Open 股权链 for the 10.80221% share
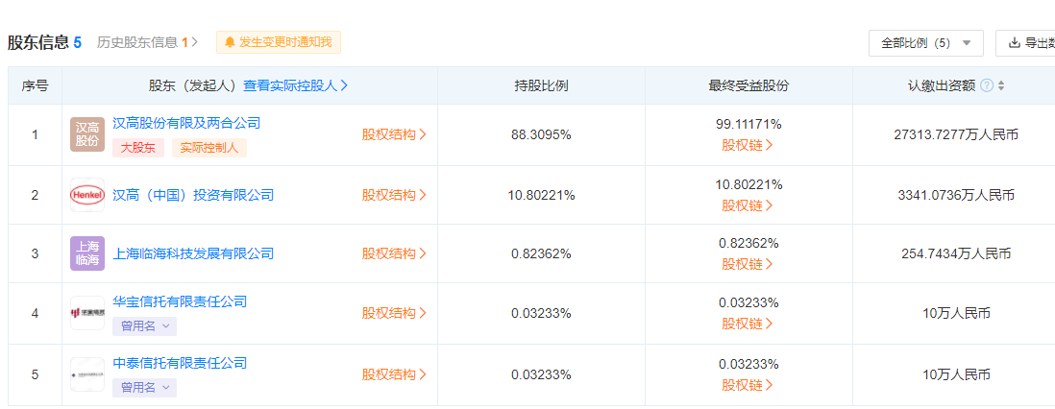Image resolution: width=1055 pixels, height=409 pixels. point(748,205)
